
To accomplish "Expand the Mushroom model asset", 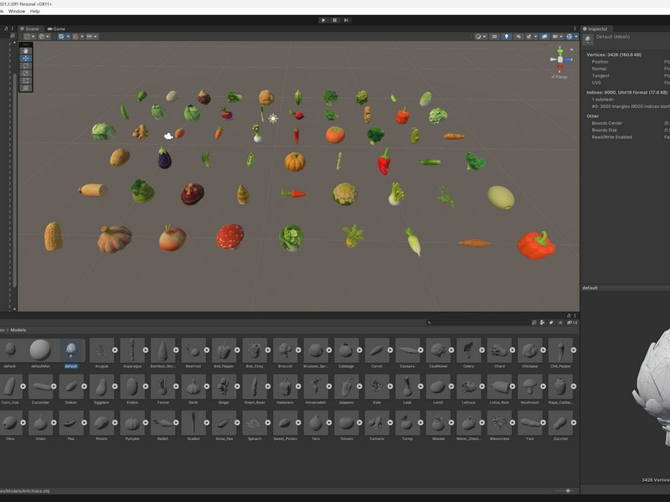I will click(543, 387).
